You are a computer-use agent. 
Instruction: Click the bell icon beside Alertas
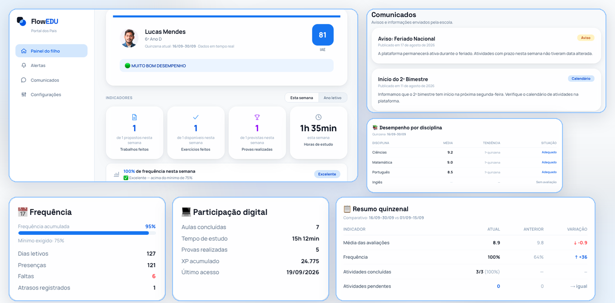pyautogui.click(x=24, y=66)
